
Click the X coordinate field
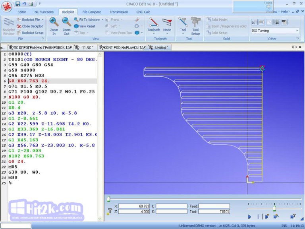pos(134,206)
